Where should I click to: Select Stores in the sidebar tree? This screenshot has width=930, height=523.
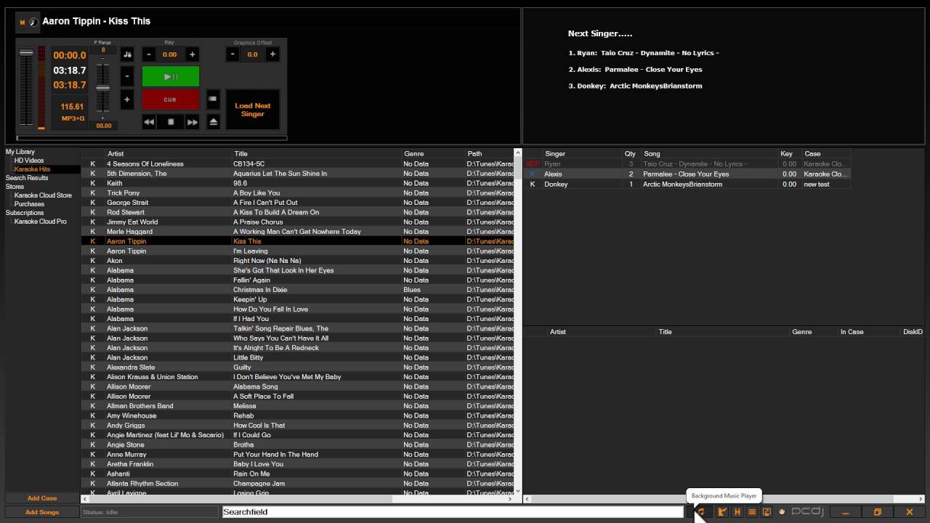(15, 187)
